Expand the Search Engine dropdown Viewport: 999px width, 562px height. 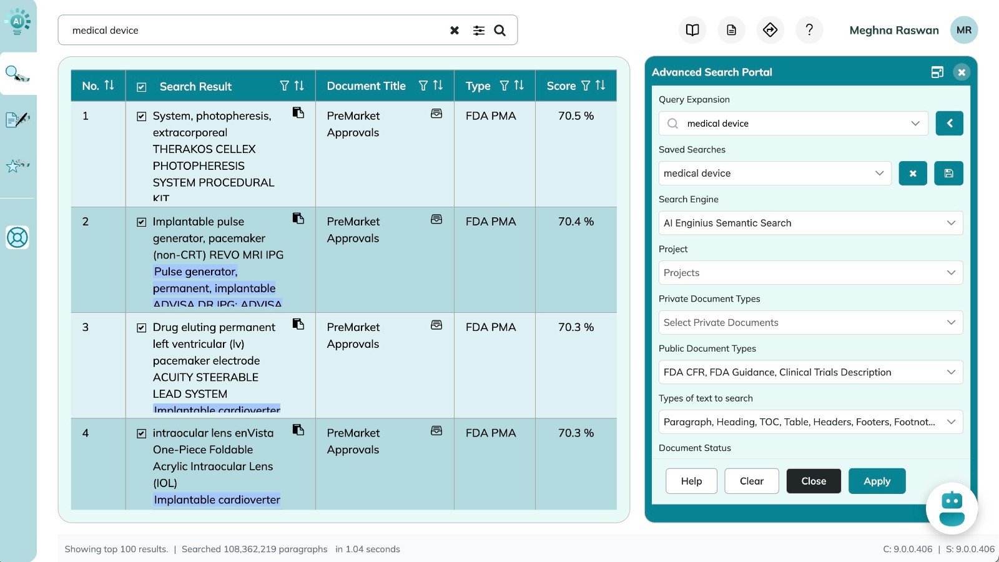[810, 223]
